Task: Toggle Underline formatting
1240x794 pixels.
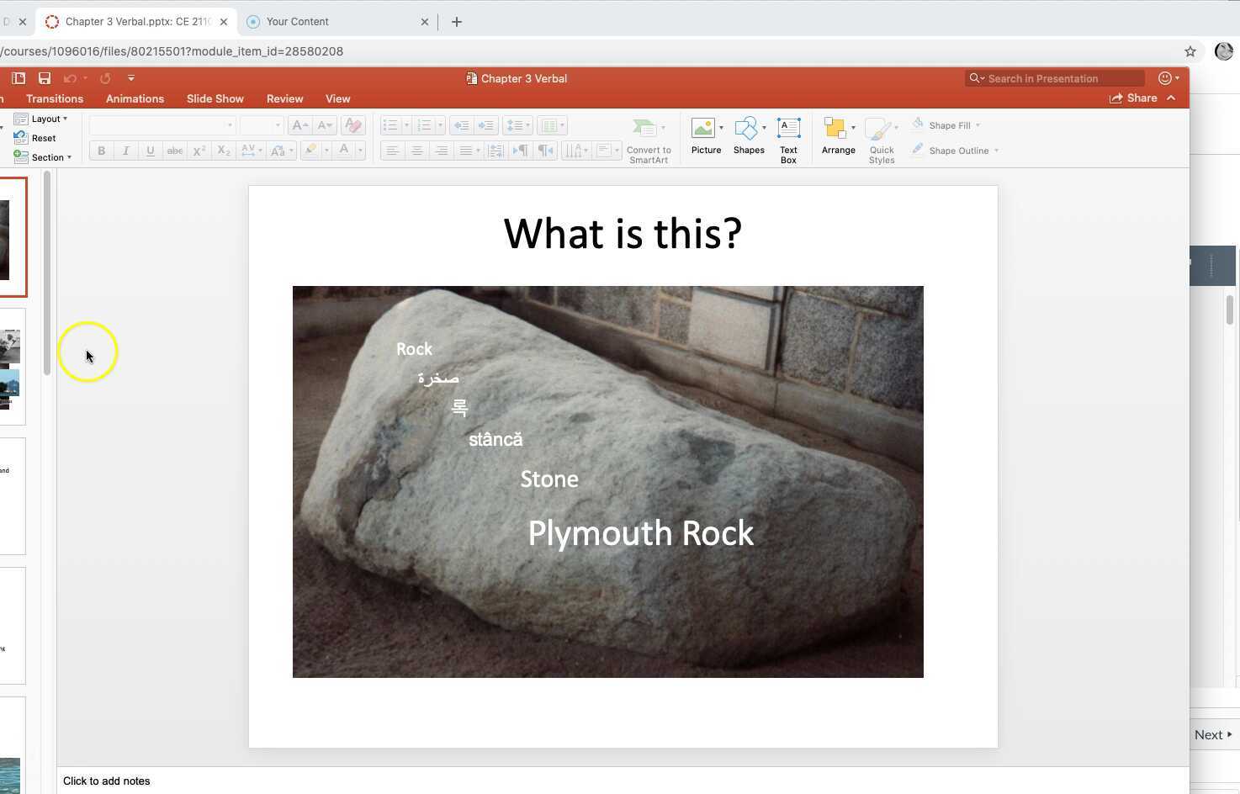Action: pyautogui.click(x=151, y=151)
